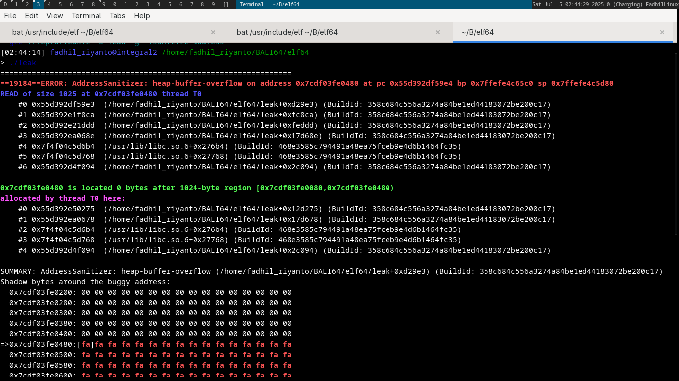Select the active ~/B/elf64 terminal tab
The width and height of the screenshot is (679, 381).
[478, 32]
